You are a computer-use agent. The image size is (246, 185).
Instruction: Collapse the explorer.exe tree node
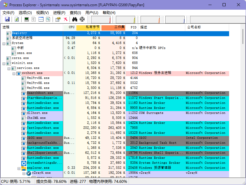19,168
